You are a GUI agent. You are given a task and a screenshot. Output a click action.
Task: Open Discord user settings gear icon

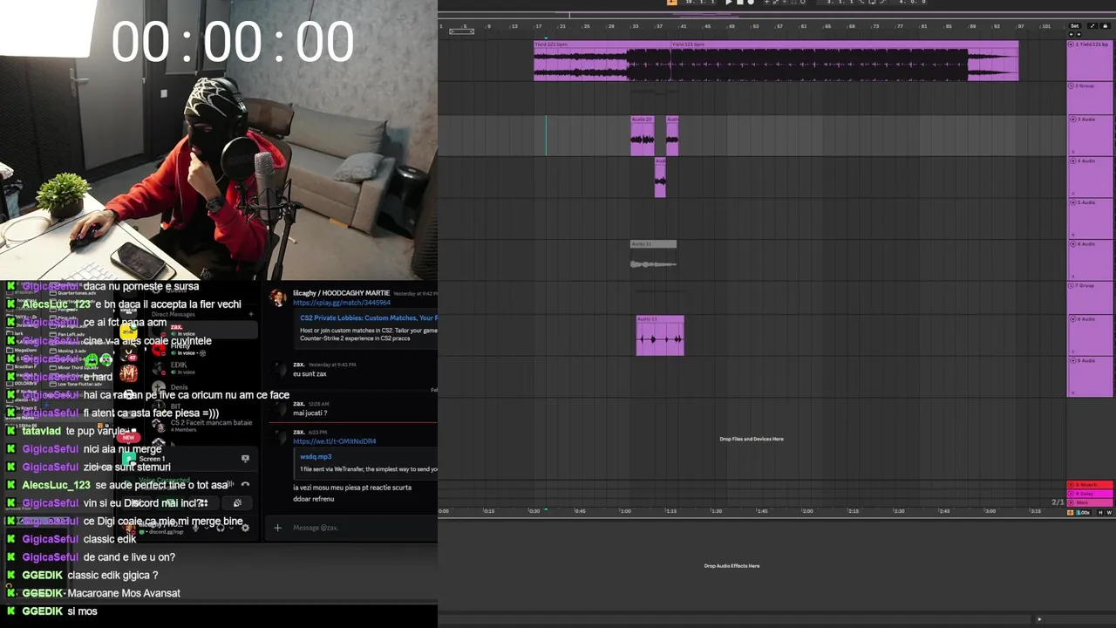(245, 528)
